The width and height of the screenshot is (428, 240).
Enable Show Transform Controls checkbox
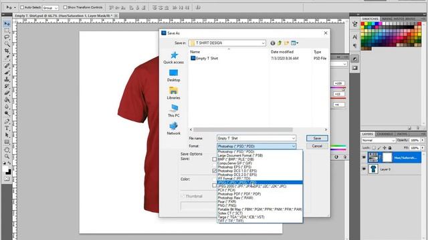65,7
